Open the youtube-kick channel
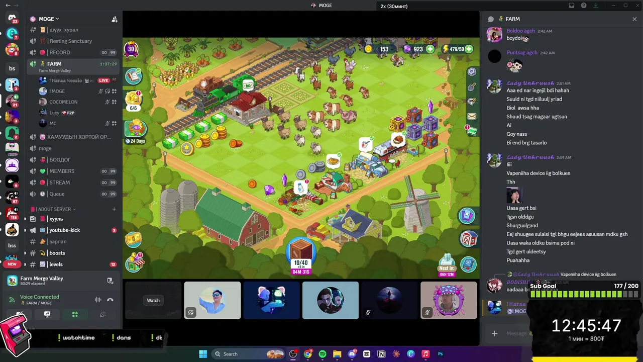 (73, 230)
